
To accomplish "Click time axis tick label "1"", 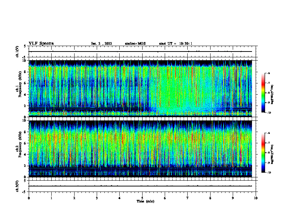I will [51, 198].
